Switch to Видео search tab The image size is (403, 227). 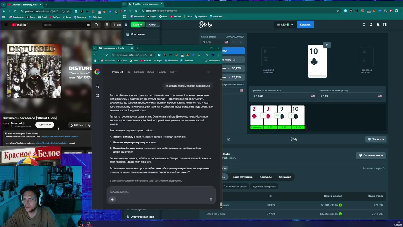point(150,72)
